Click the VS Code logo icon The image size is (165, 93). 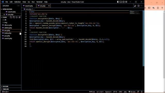(3, 2)
